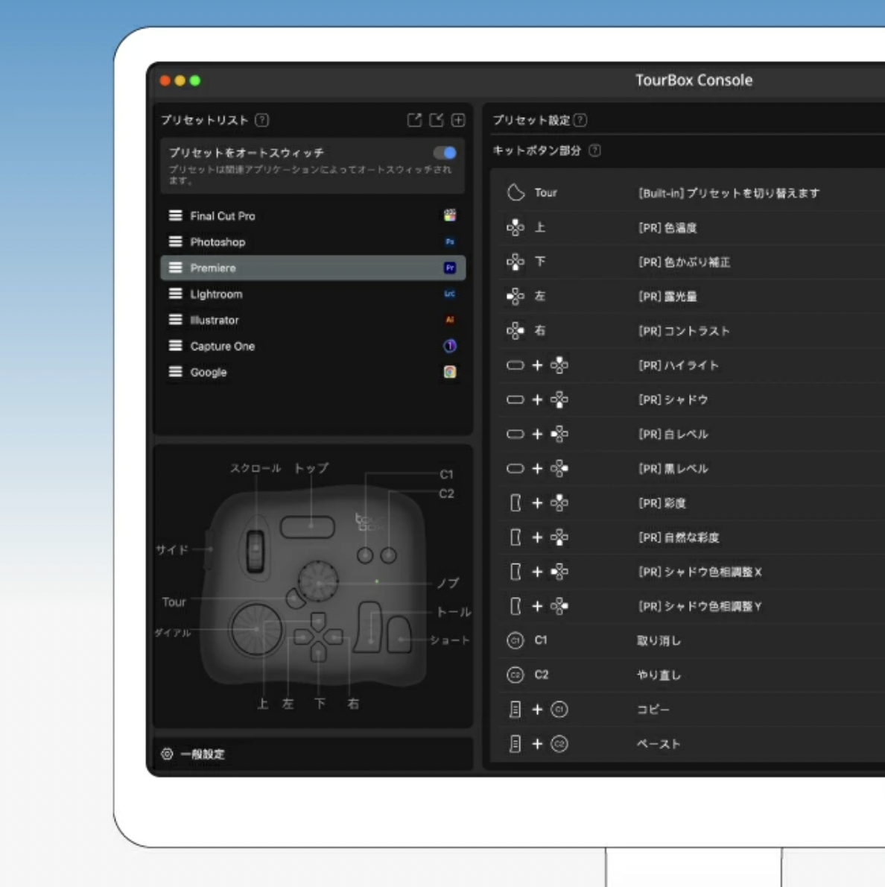
Task: Click the [PR] ハイライト assignment
Action: click(x=678, y=365)
